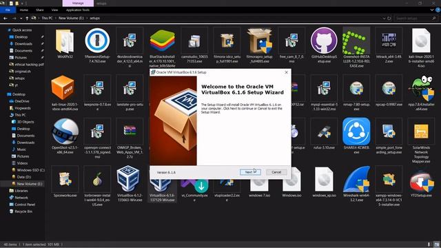Open the Application Tools tab
441x248 pixels.
[x=78, y=10]
